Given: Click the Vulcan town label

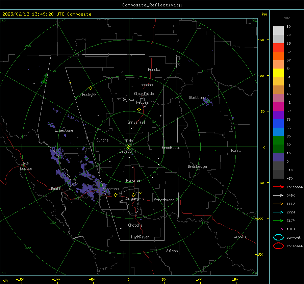Looking at the screenshot, I should pyautogui.click(x=172, y=251).
